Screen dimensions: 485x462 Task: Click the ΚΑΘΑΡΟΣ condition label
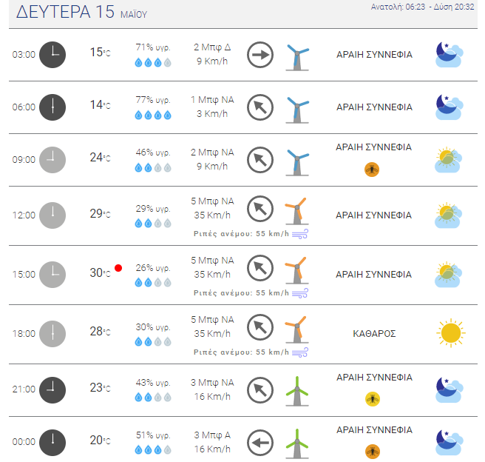click(x=374, y=333)
